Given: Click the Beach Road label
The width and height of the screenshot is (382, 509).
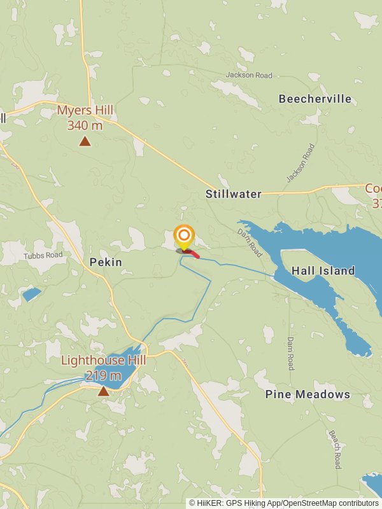Looking at the screenshot, I should (x=335, y=450).
